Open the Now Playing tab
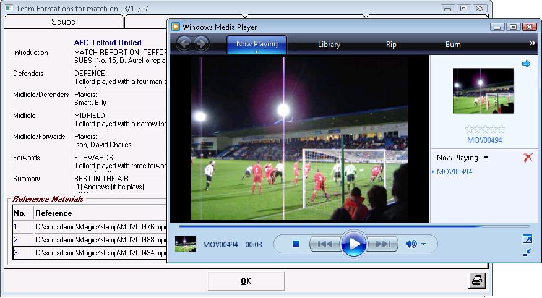 [x=257, y=44]
